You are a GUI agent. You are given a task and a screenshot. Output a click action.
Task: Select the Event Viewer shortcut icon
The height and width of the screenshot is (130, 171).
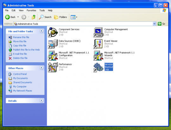pyautogui.click(x=98, y=44)
